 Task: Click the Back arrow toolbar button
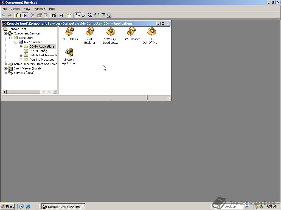coord(4,15)
